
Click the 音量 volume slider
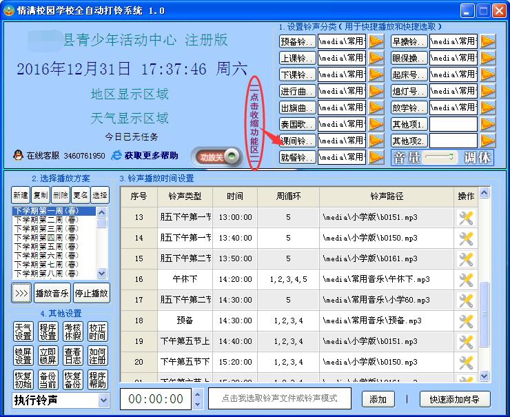pyautogui.click(x=441, y=158)
